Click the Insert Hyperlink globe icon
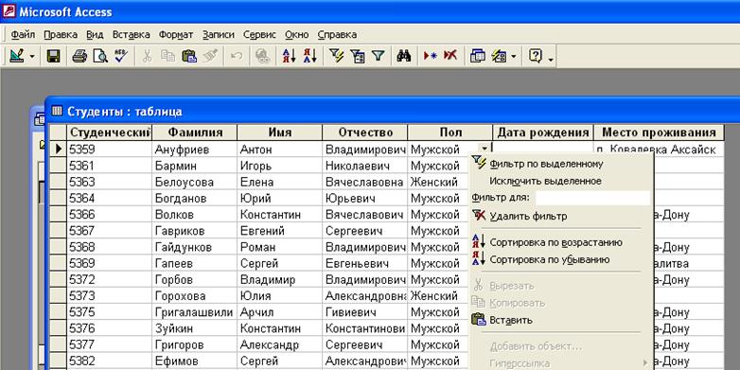Viewport: 740px width, 370px height. point(262,56)
